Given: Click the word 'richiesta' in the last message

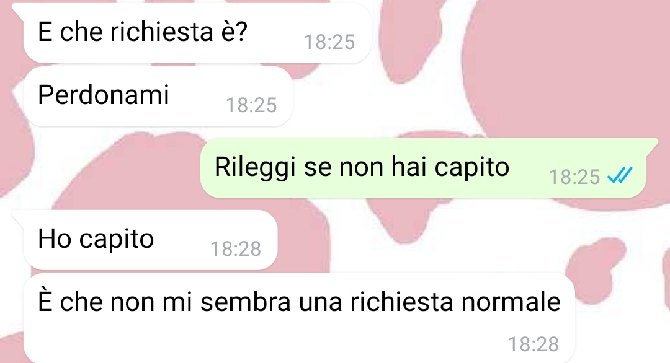Looking at the screenshot, I should click(x=402, y=301).
